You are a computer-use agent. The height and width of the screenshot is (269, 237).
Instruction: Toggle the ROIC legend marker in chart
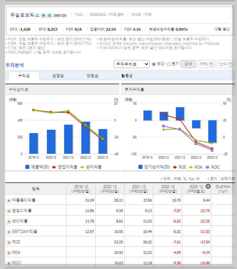tap(207, 167)
